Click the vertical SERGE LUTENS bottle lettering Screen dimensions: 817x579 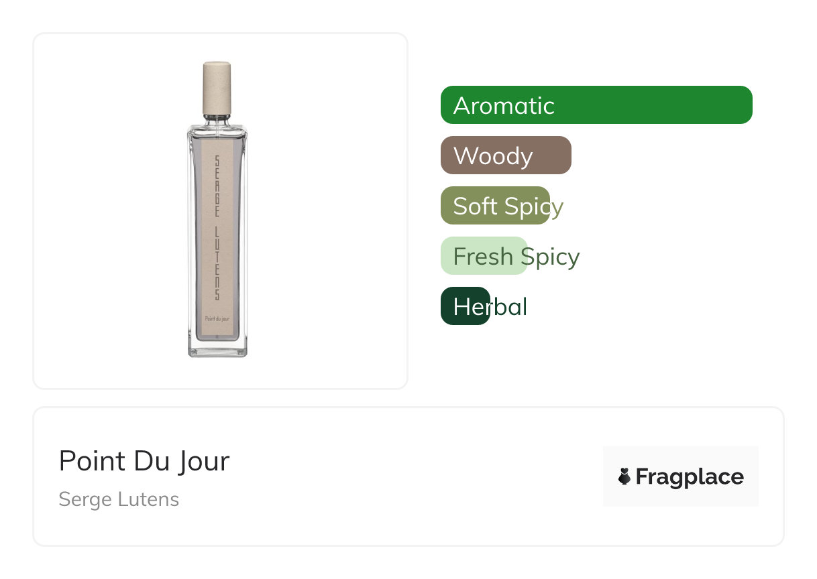coord(217,228)
